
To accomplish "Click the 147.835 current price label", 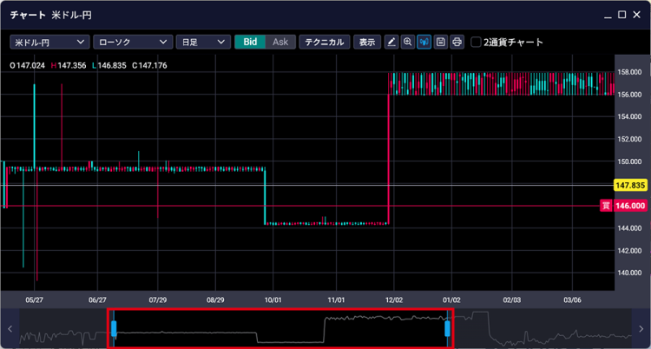I will tap(630, 186).
